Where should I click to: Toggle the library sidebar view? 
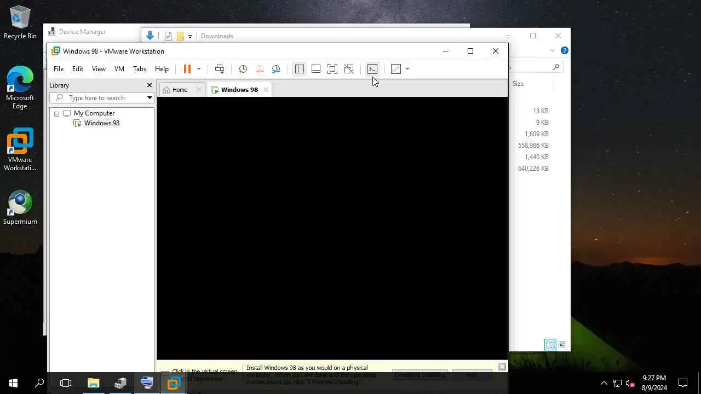(300, 69)
